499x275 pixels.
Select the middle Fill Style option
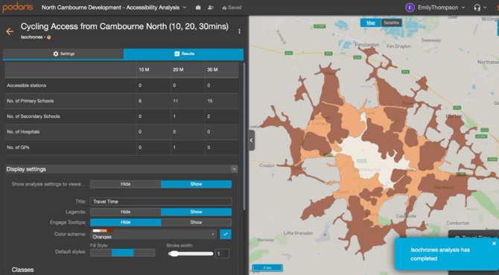point(123,253)
